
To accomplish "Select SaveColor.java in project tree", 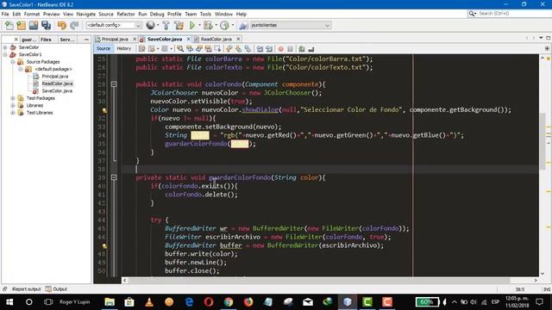I will [x=57, y=91].
